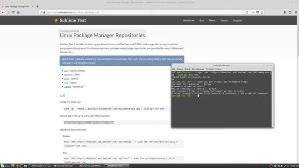
Task: Switch to terminal window taskbar entry
Action: point(116,166)
